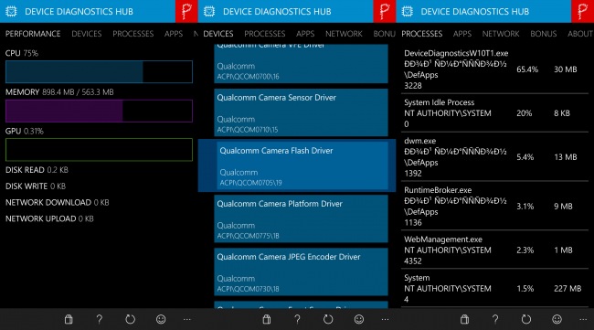Viewport: 594px width, 330px height.
Task: Click the CPU usage bar
Action: point(99,71)
